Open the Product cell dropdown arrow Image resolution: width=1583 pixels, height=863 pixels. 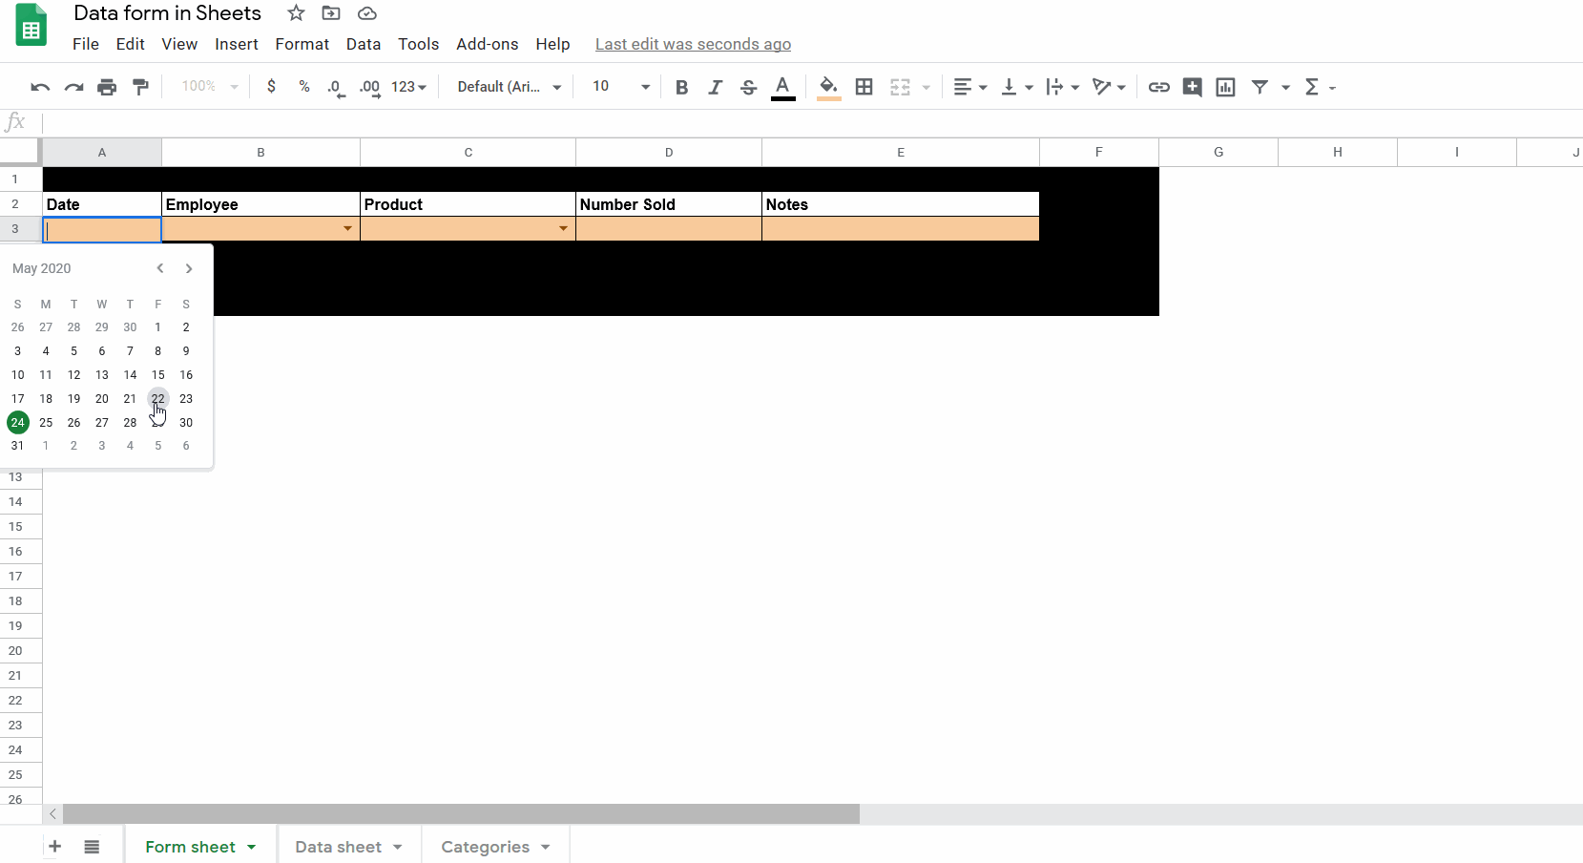[x=563, y=229]
